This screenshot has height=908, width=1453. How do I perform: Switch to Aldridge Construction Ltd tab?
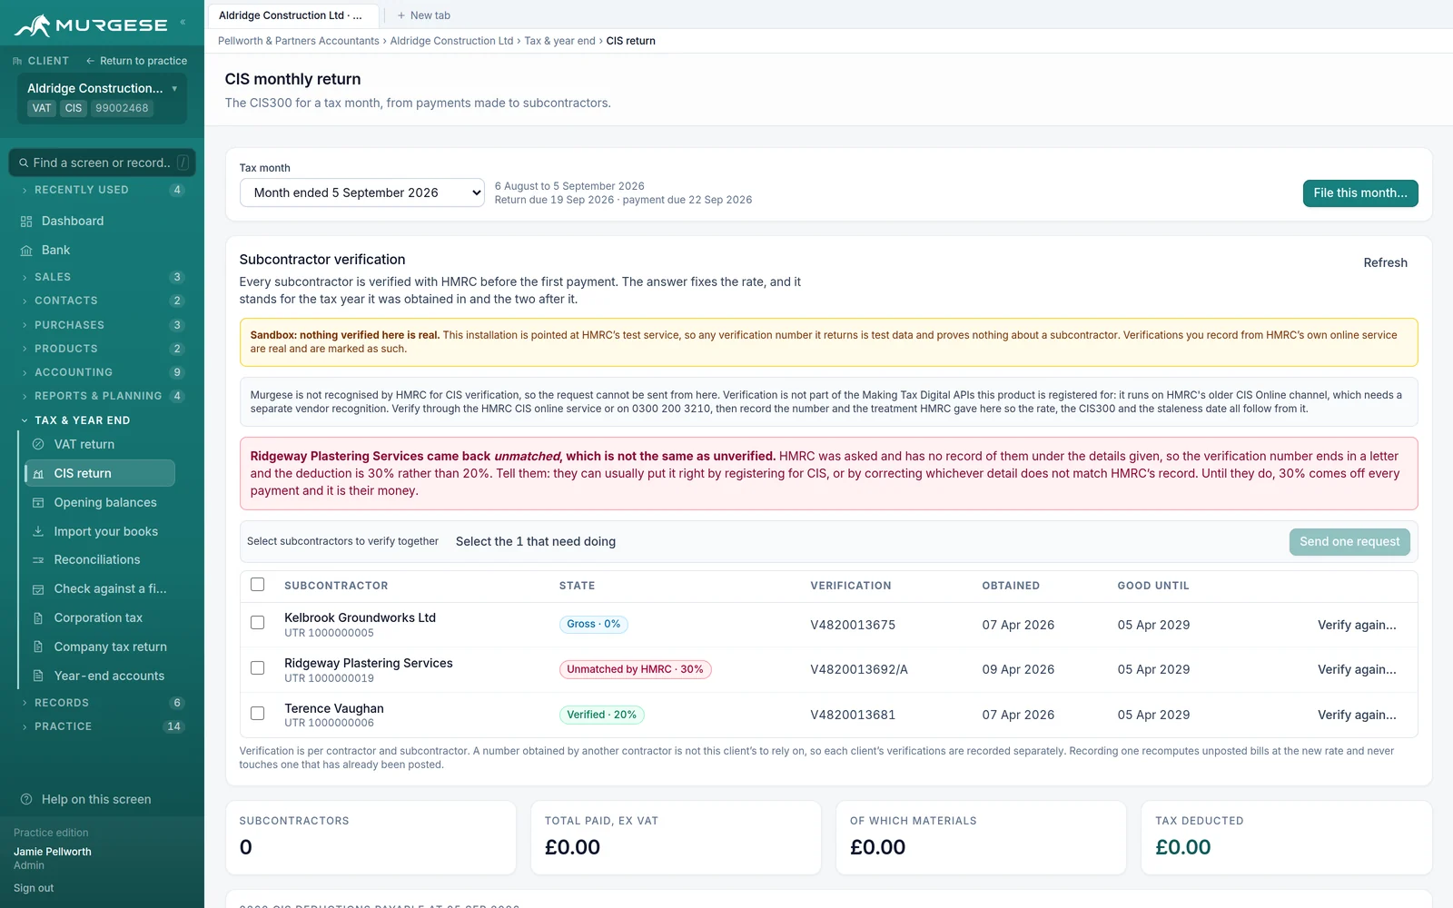(291, 15)
